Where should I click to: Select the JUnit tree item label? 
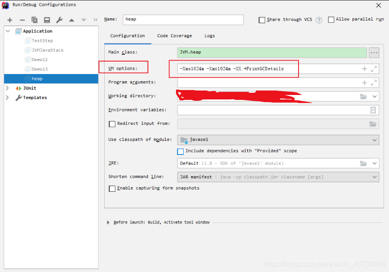(x=29, y=88)
